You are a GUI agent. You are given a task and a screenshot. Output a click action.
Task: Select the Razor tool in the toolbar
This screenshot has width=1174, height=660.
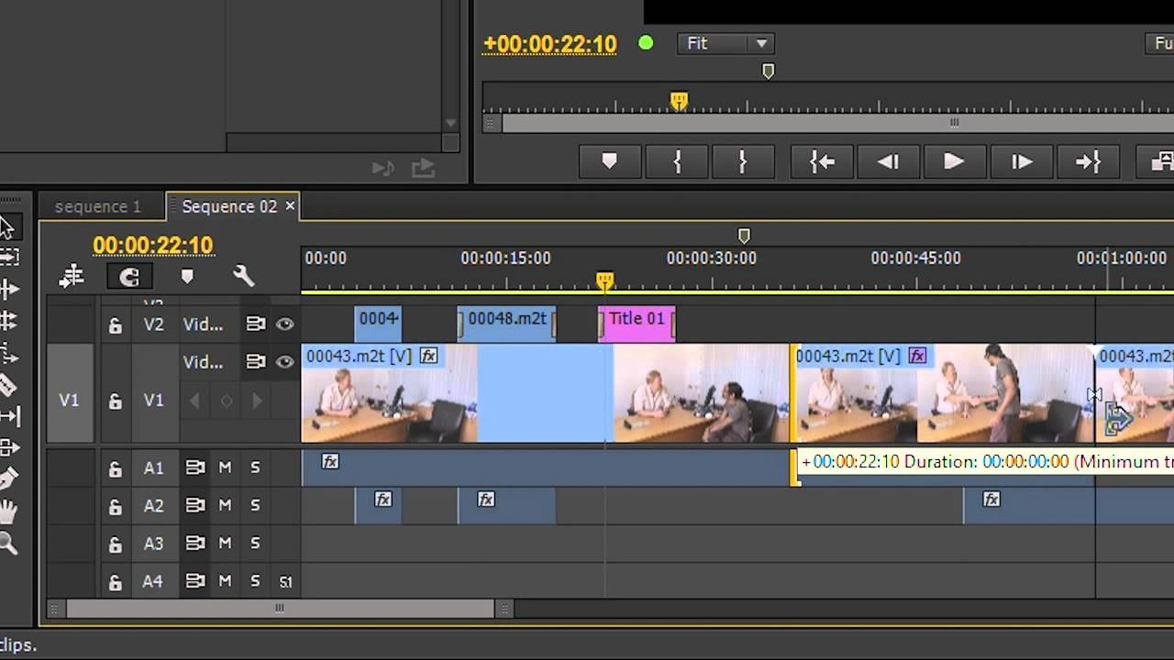[7, 385]
